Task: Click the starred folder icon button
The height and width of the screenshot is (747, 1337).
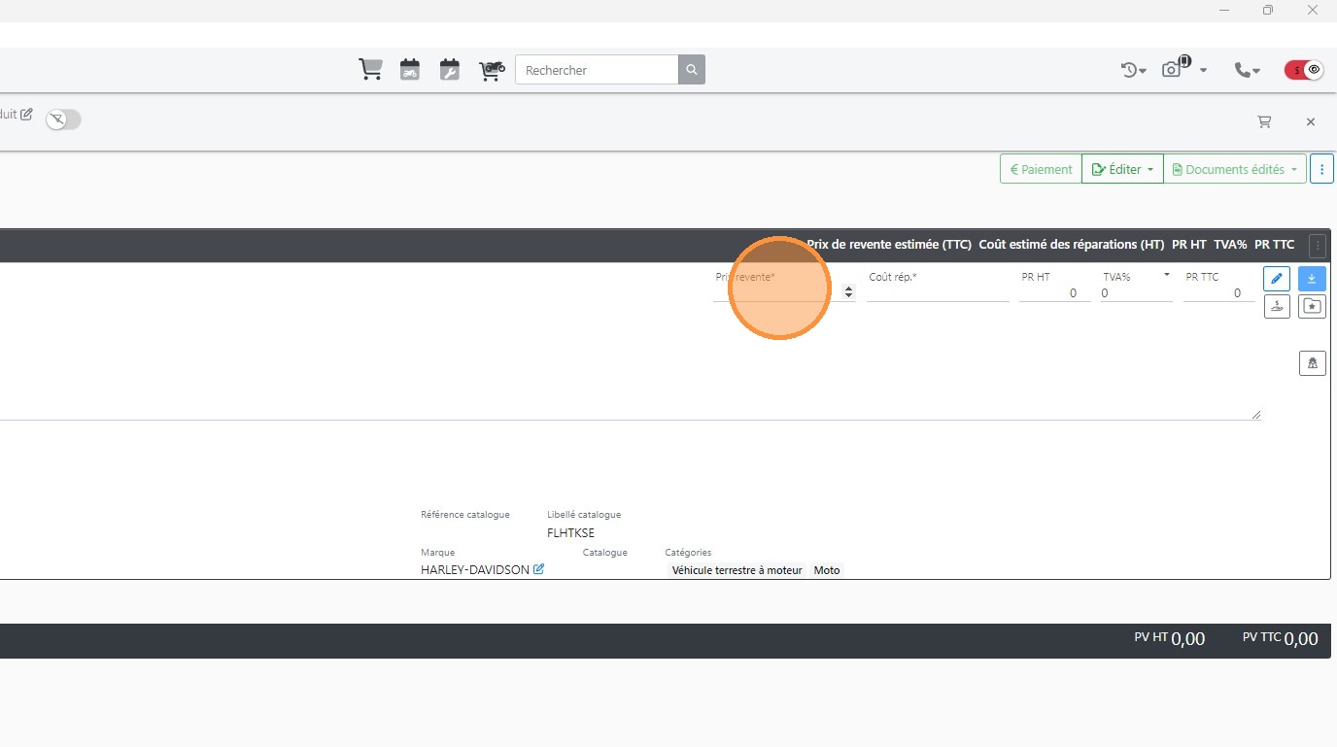Action: [1312, 306]
